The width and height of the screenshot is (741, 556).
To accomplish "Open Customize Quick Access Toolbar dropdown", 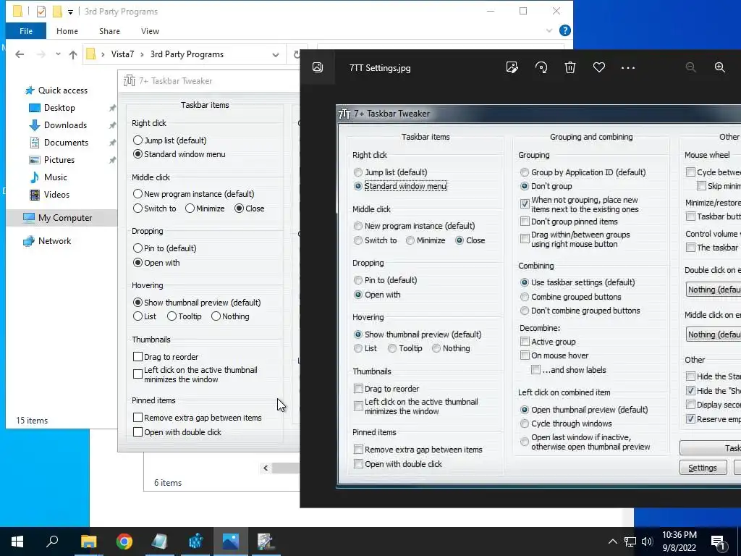I will (70, 12).
